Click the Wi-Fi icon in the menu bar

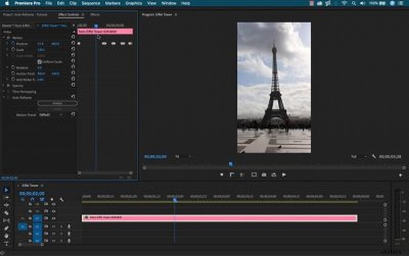[x=344, y=4]
